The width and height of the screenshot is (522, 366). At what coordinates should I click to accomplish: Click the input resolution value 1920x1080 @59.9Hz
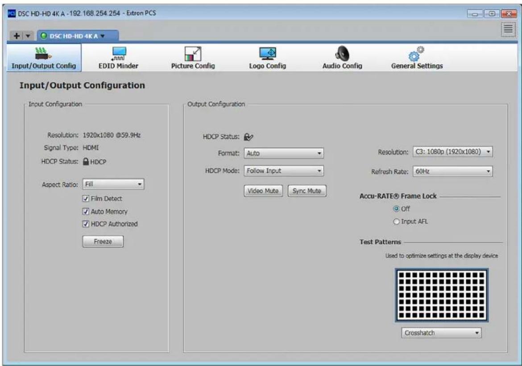(112, 135)
